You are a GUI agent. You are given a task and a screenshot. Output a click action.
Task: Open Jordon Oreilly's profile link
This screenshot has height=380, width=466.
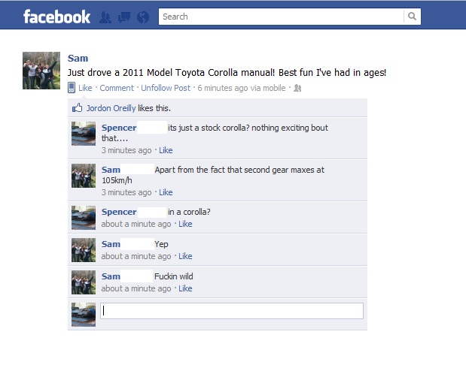[111, 108]
